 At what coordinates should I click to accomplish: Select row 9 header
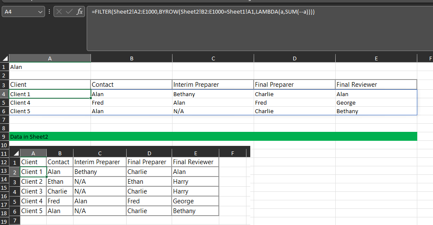pyautogui.click(x=4, y=137)
